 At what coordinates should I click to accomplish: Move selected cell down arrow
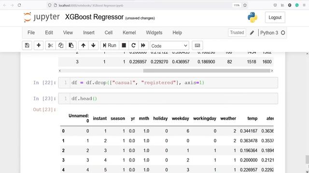tap(93, 46)
